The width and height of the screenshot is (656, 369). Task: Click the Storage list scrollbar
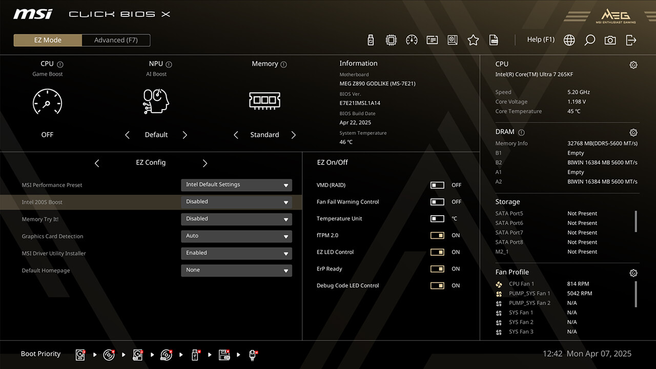[x=635, y=221]
